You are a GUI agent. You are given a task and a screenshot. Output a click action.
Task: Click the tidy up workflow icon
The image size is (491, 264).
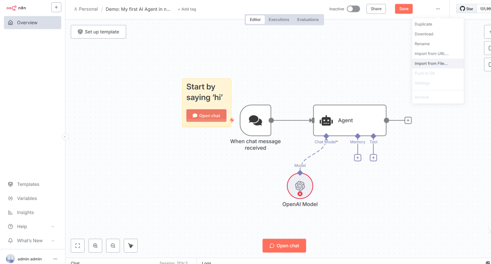click(130, 245)
